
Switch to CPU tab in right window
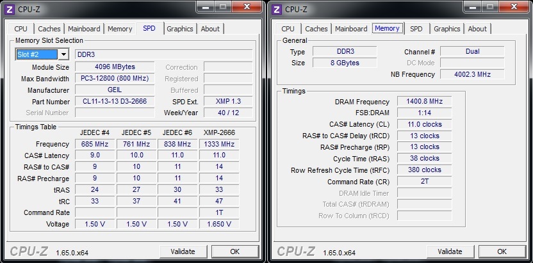pos(288,29)
